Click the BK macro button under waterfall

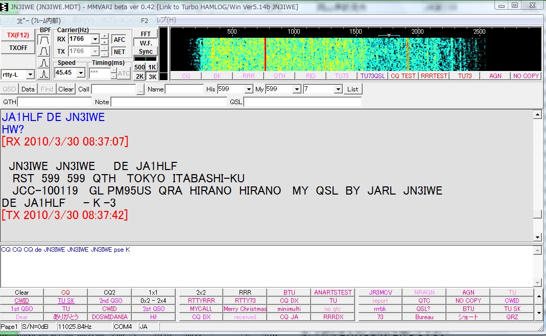pyautogui.click(x=217, y=76)
